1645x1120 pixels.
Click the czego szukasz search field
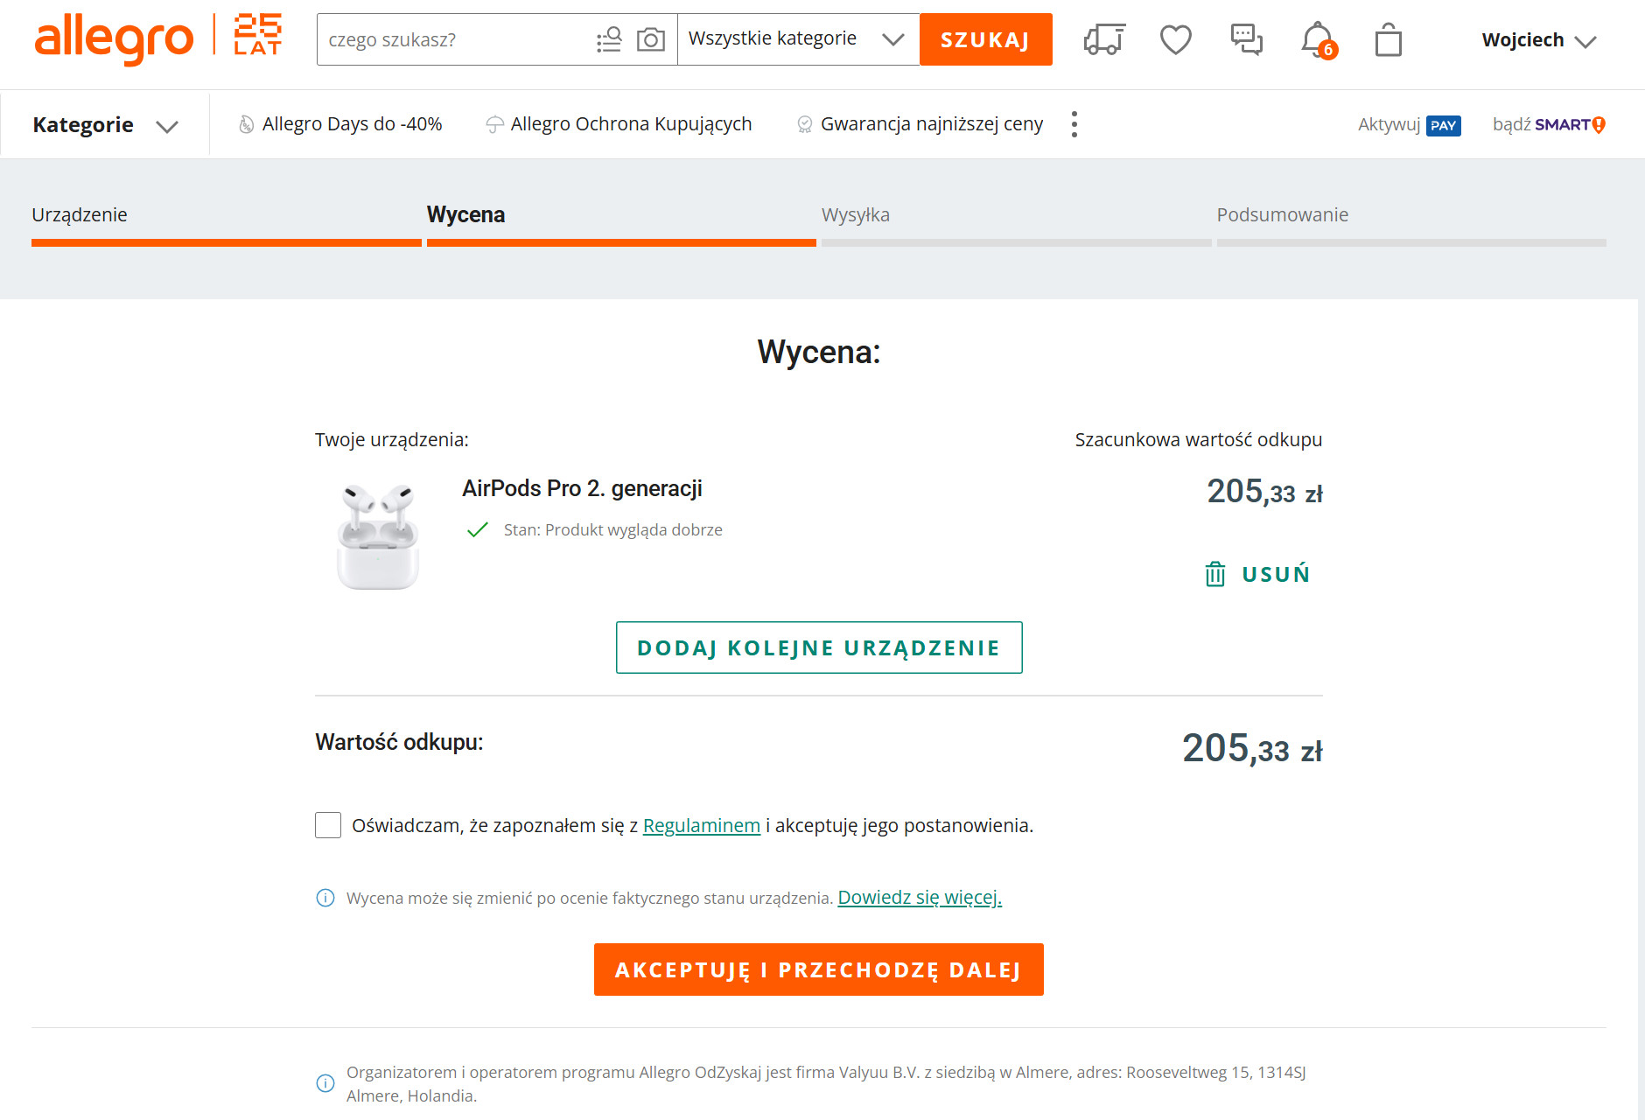[x=455, y=40]
